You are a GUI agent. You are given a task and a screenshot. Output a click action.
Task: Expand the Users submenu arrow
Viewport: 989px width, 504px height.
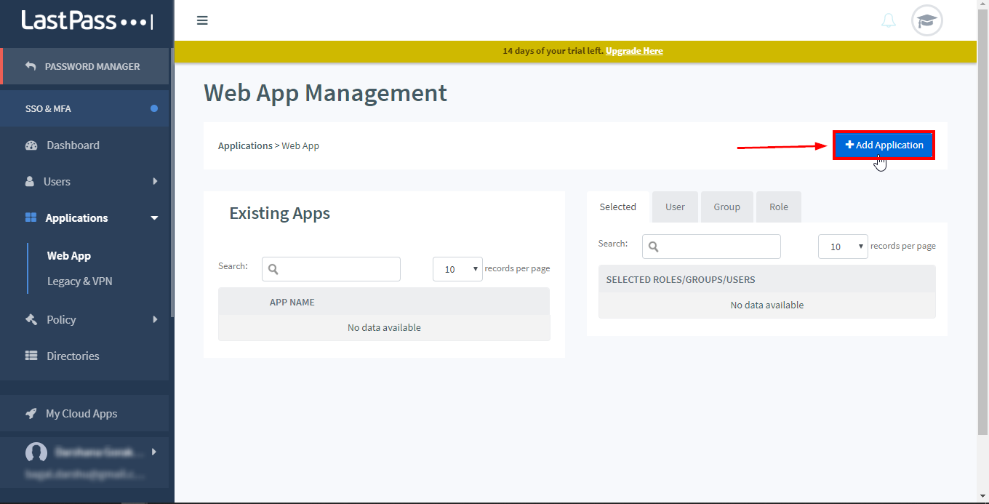(155, 182)
